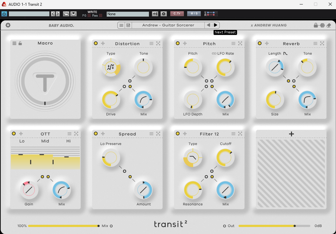
Task: Click the Pitch move handle icon
Action: (185, 43)
